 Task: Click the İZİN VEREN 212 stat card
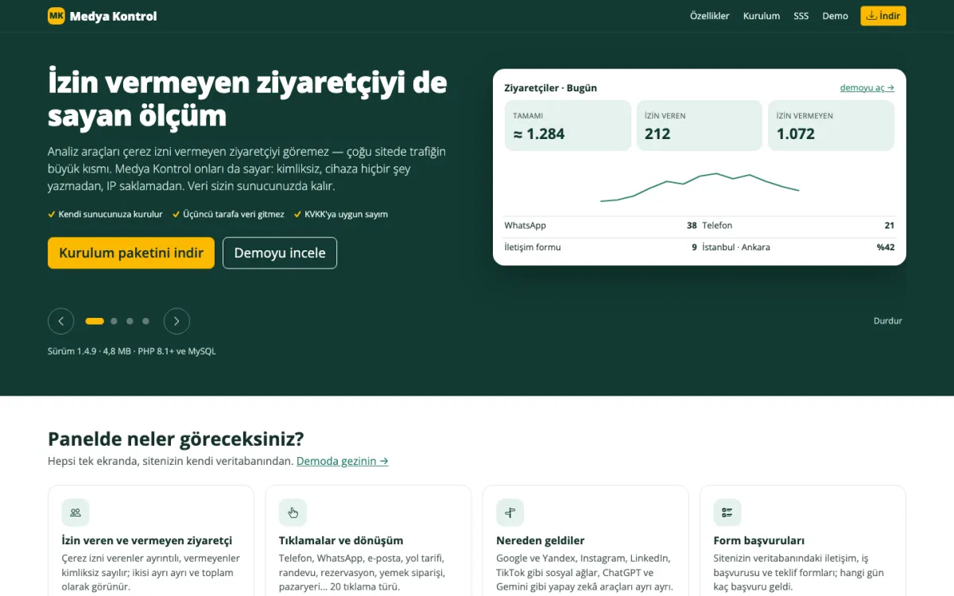[x=699, y=126]
